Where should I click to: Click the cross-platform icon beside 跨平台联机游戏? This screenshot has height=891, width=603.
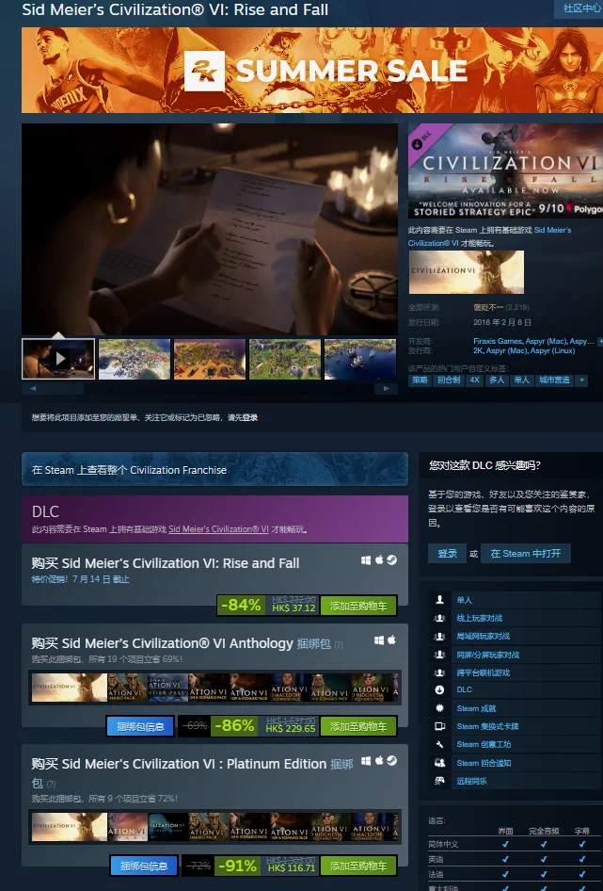pyautogui.click(x=439, y=672)
